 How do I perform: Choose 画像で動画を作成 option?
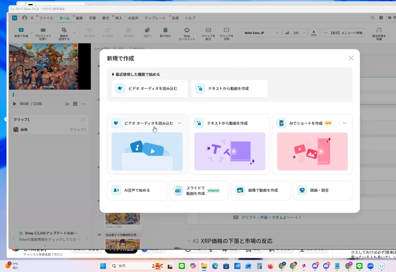tap(261, 191)
